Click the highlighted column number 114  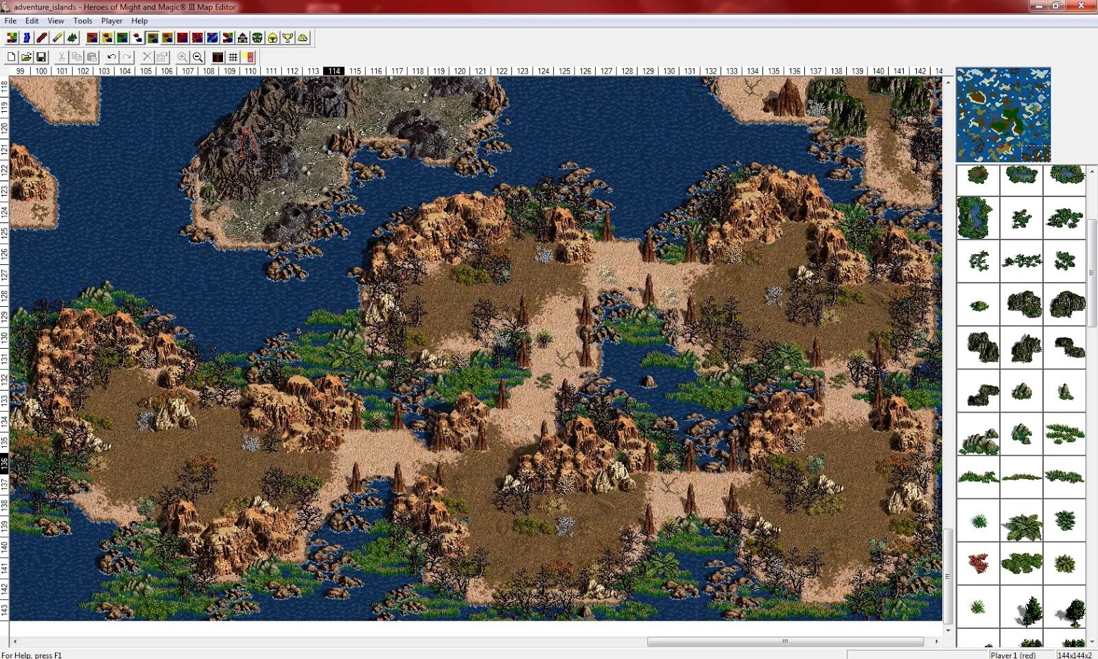(x=334, y=71)
